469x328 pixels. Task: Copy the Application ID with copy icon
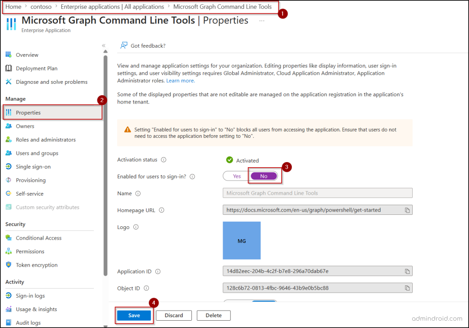(x=407, y=271)
